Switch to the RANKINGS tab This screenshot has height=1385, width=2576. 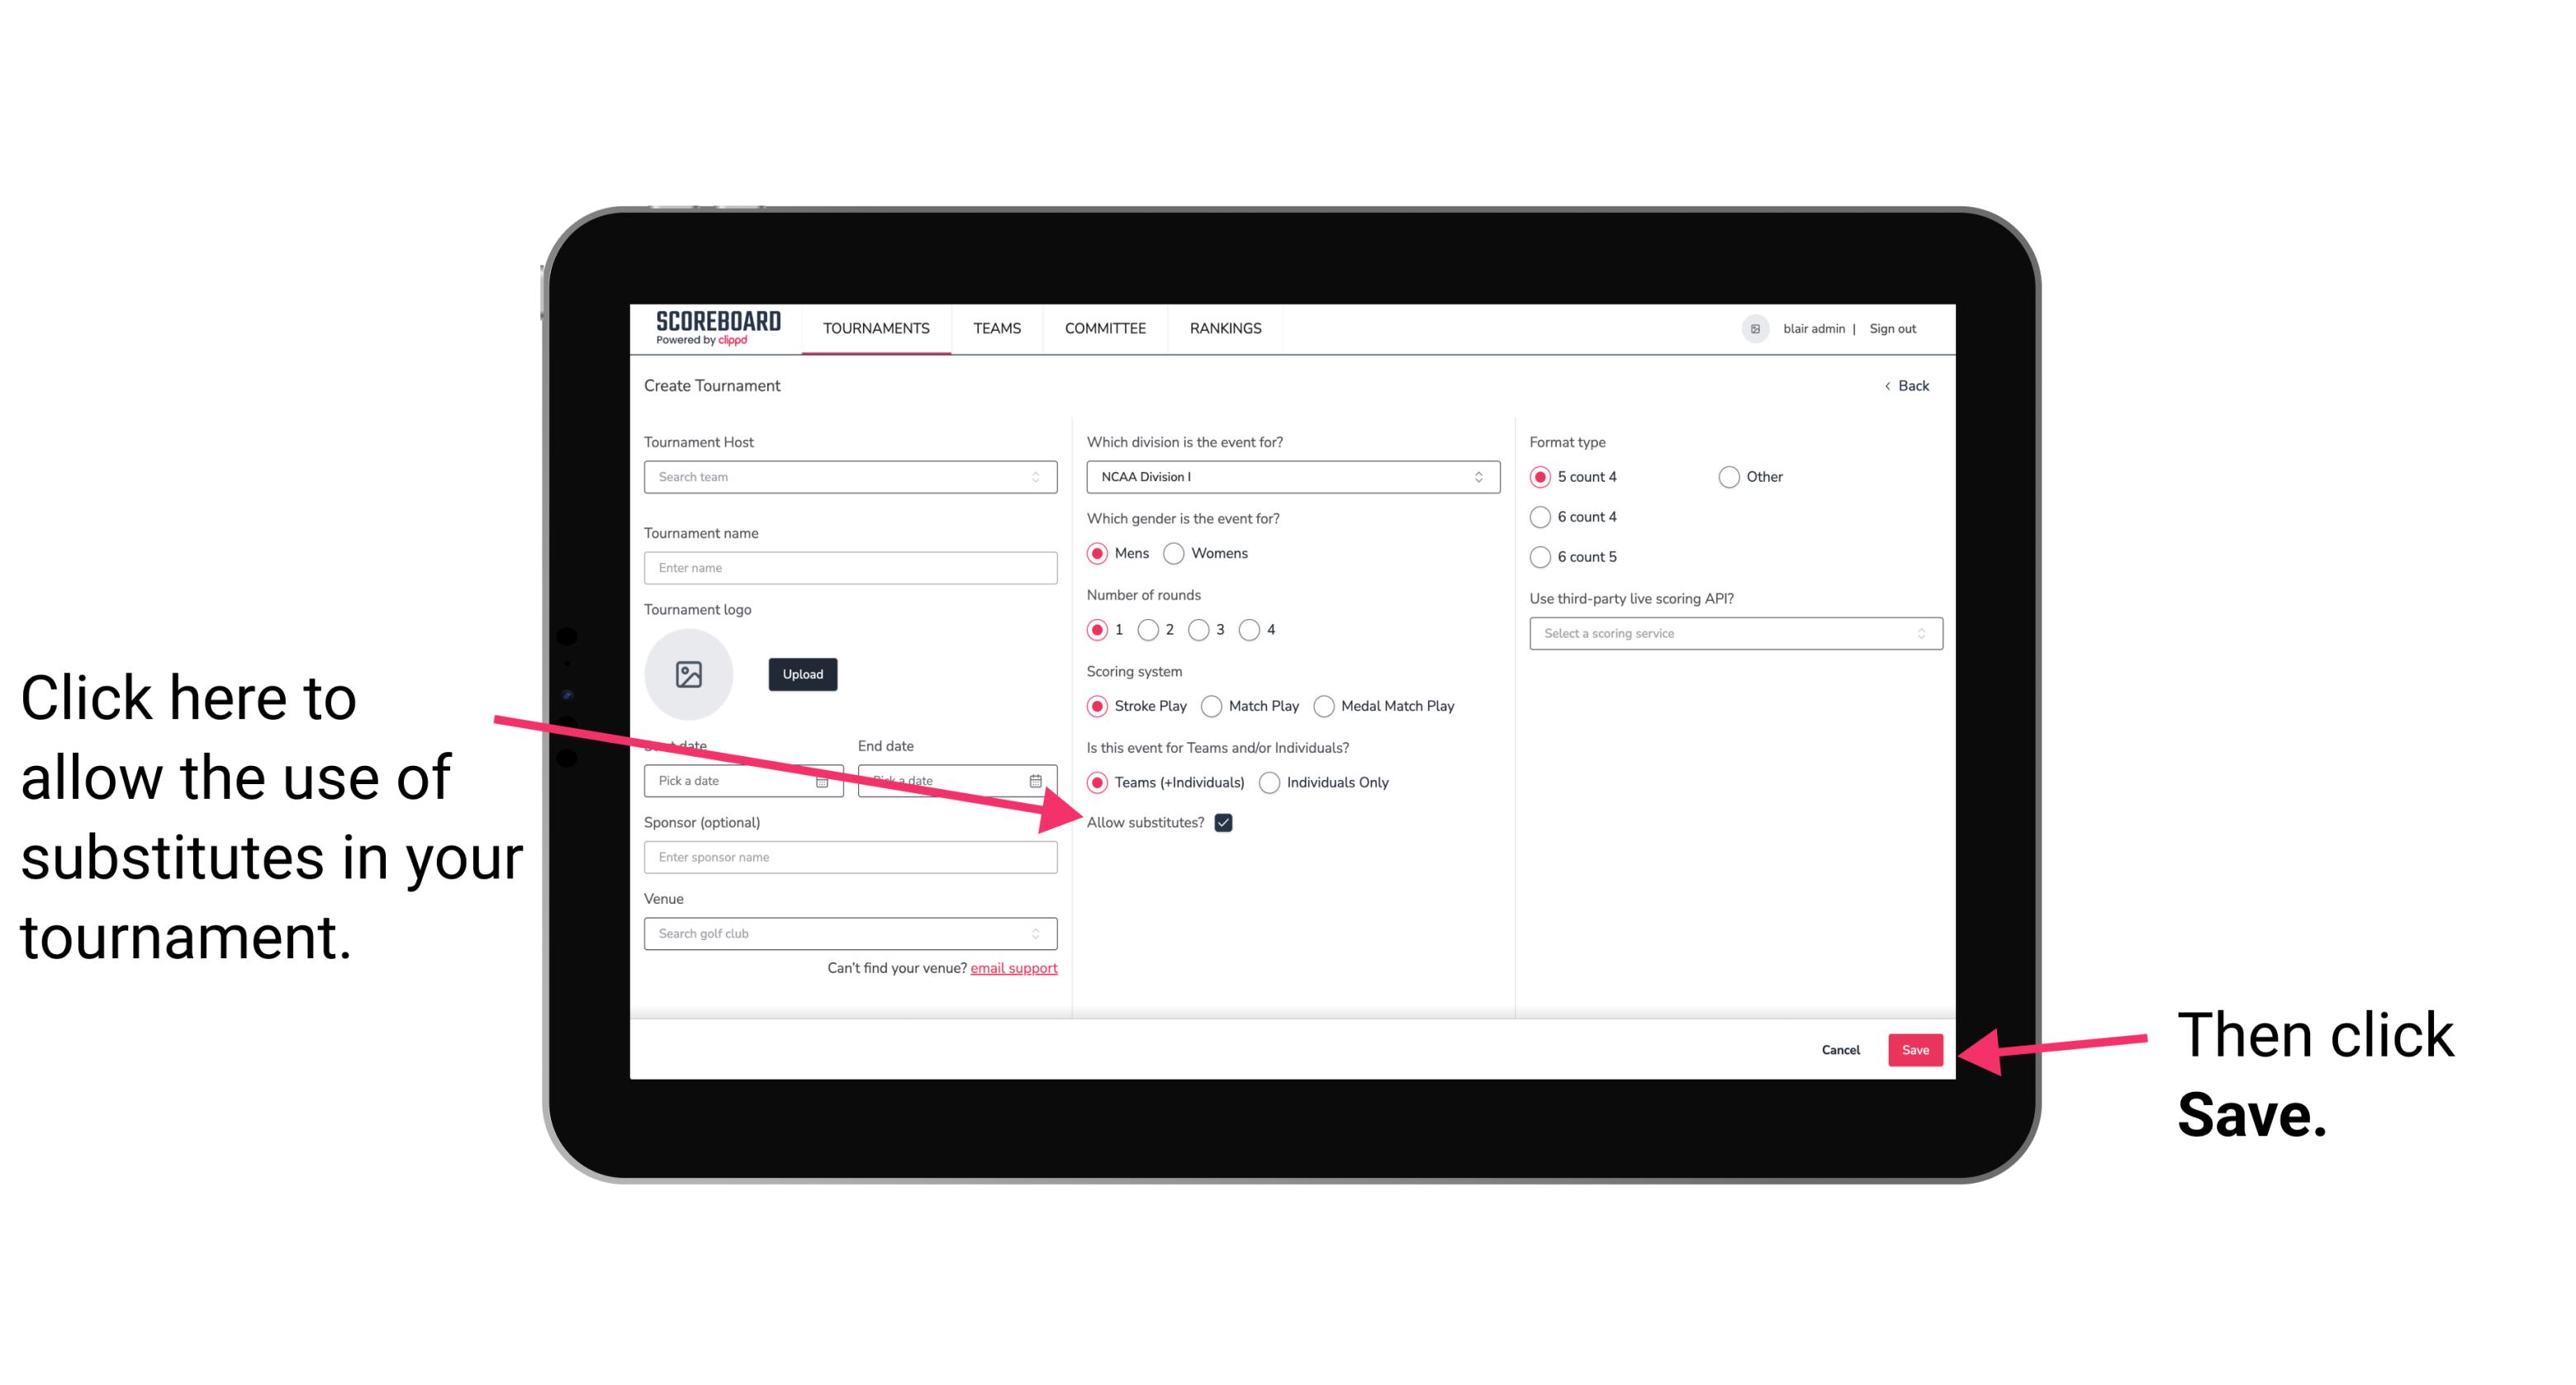click(1226, 328)
